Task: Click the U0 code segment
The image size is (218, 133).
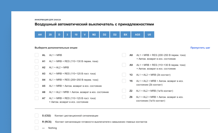Action: pos(149,35)
